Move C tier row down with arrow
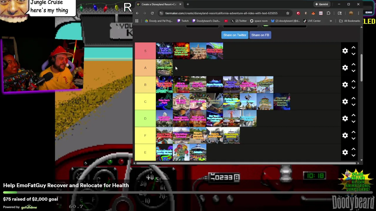The width and height of the screenshot is (376, 211). pyautogui.click(x=353, y=105)
